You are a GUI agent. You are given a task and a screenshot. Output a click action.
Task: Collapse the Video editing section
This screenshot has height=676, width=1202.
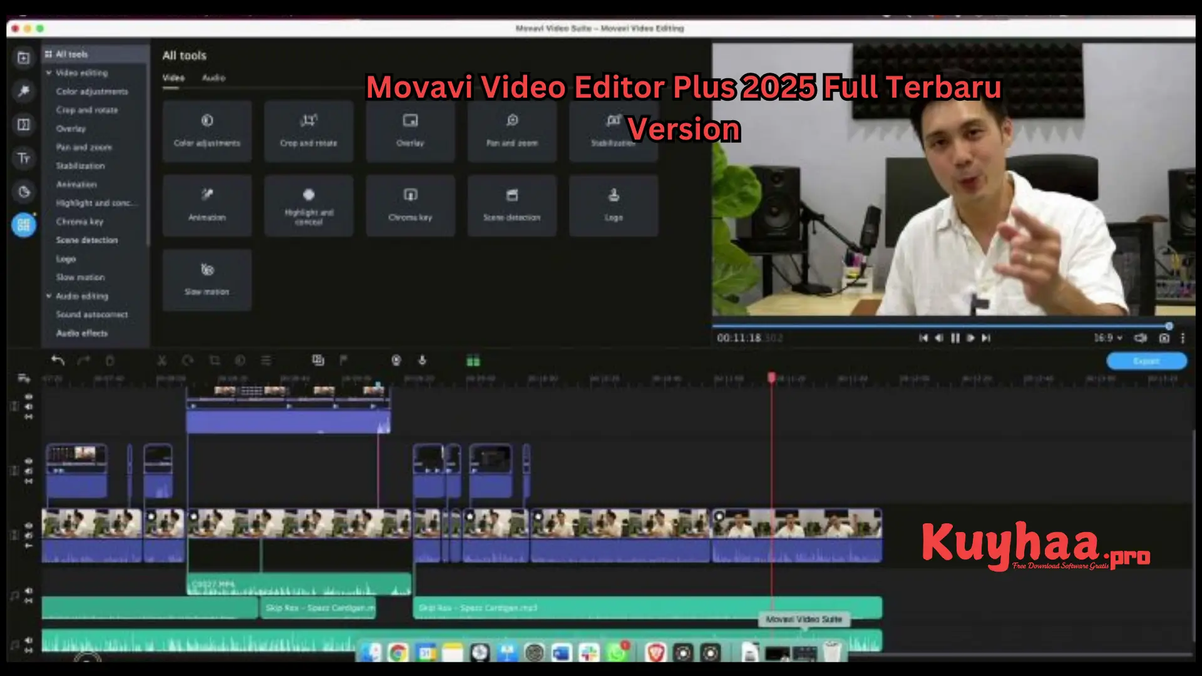click(x=49, y=73)
